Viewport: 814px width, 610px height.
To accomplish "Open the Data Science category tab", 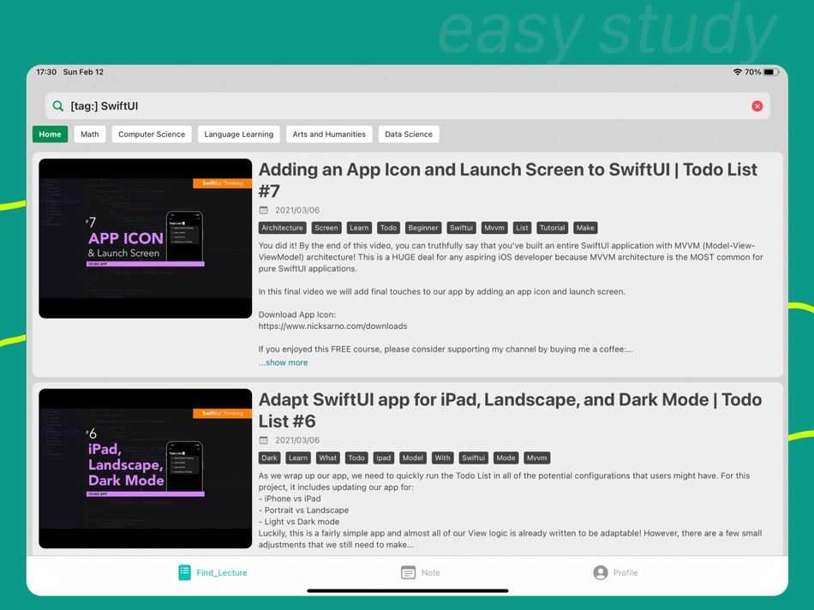I will [x=410, y=134].
